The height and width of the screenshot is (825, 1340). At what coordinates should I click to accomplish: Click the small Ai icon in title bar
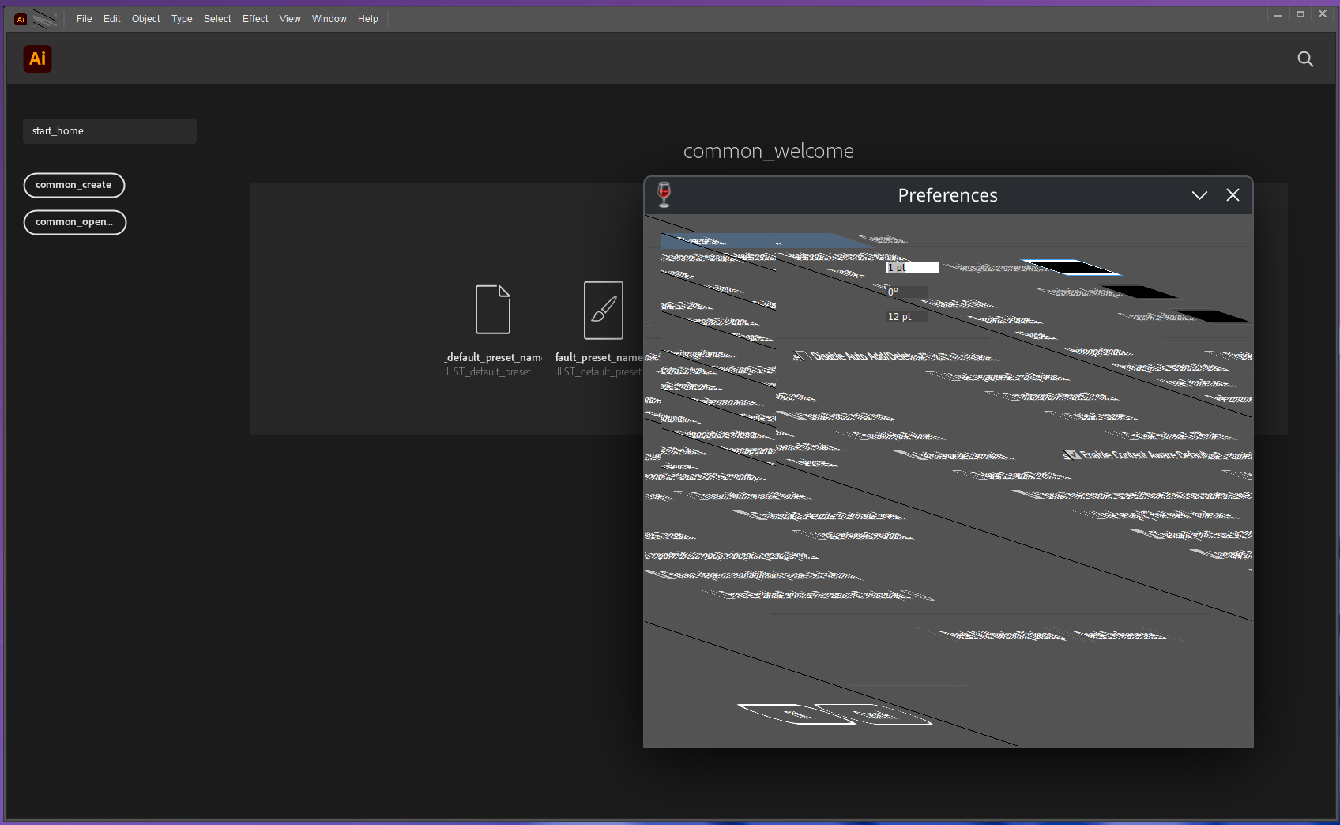(21, 19)
